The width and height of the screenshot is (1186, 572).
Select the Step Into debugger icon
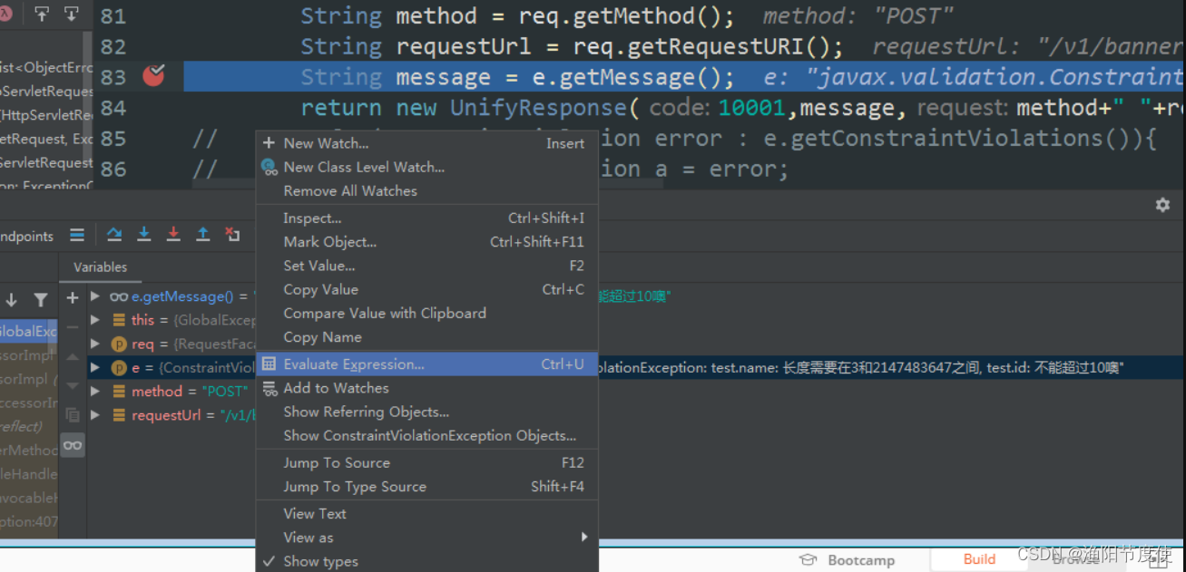143,234
